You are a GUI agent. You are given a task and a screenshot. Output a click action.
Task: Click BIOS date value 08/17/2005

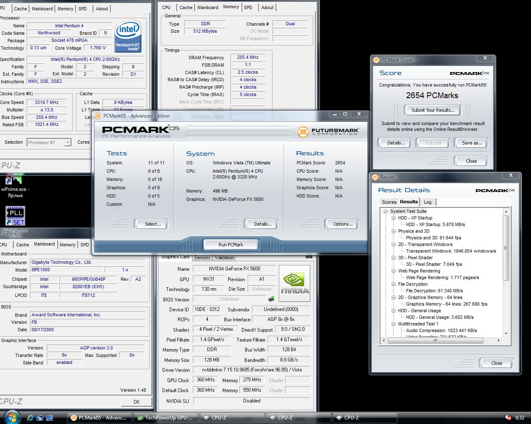pos(88,330)
